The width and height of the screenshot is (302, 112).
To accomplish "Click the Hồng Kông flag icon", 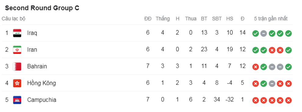I will (x=17, y=83).
